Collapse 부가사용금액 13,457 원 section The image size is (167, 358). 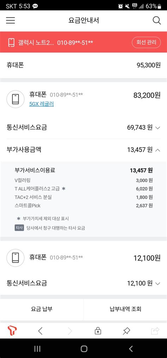(x=157, y=150)
